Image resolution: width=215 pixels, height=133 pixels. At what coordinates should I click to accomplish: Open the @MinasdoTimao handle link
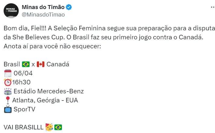pos(43,14)
